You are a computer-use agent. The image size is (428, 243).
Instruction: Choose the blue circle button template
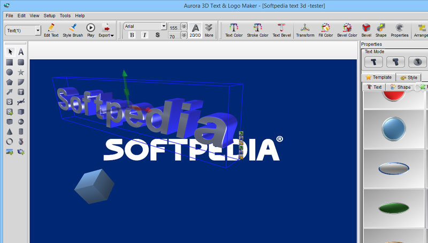click(x=394, y=129)
